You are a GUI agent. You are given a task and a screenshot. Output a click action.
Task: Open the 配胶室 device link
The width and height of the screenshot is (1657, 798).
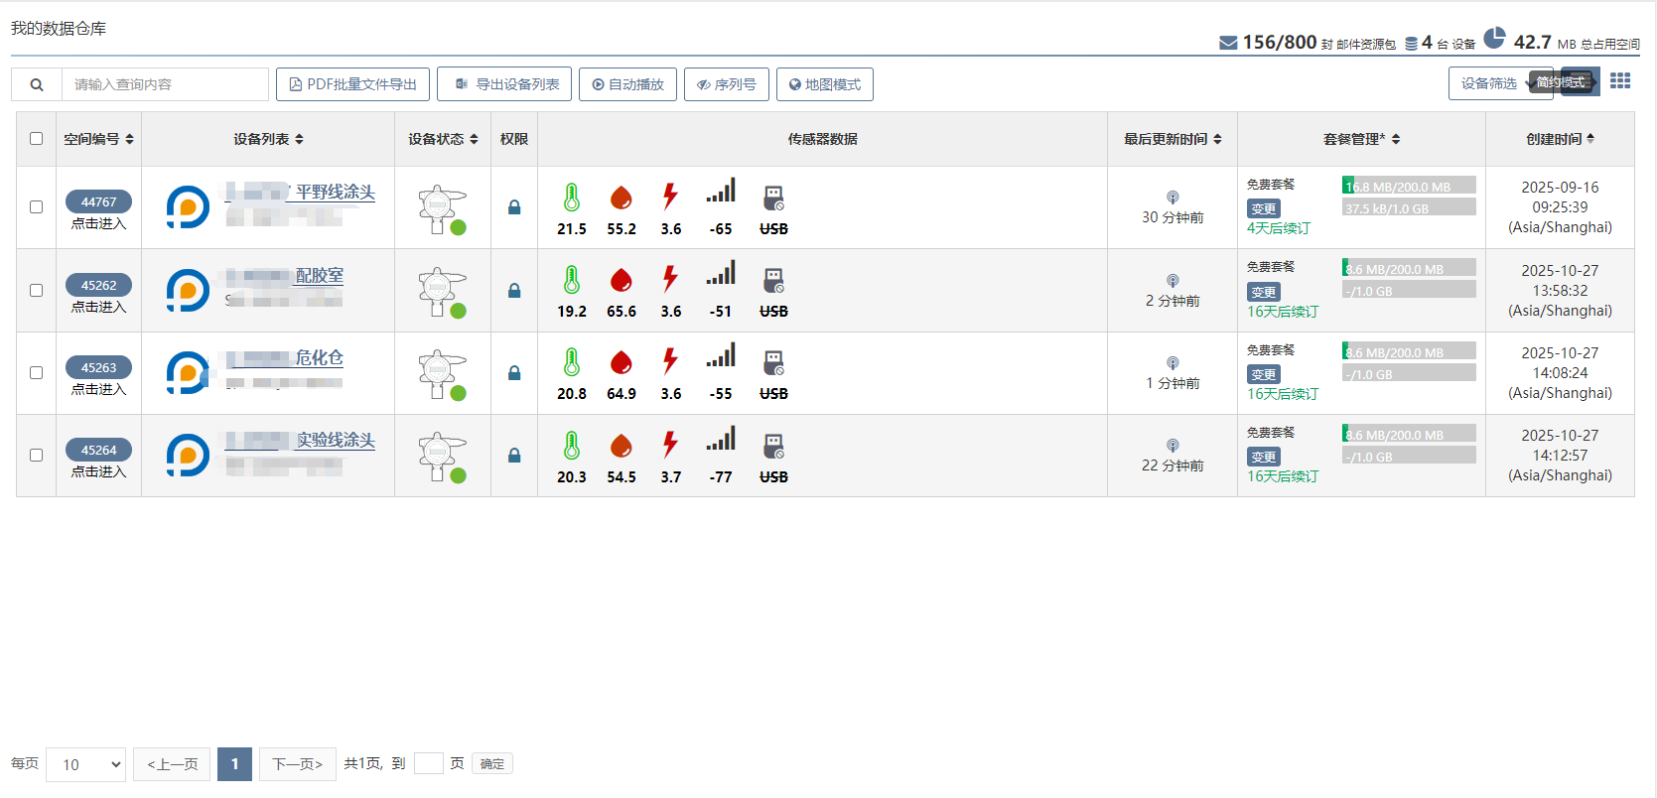click(x=319, y=276)
